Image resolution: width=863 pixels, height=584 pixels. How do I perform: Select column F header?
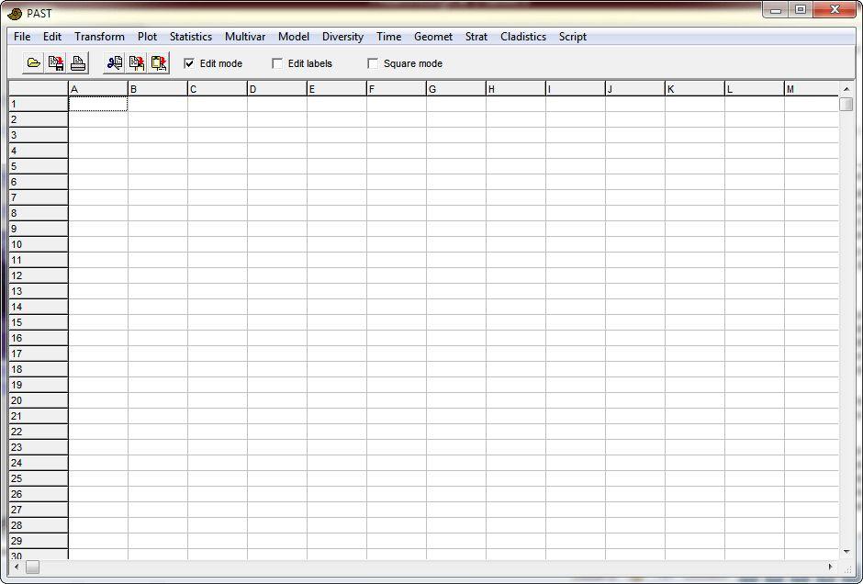tap(397, 89)
